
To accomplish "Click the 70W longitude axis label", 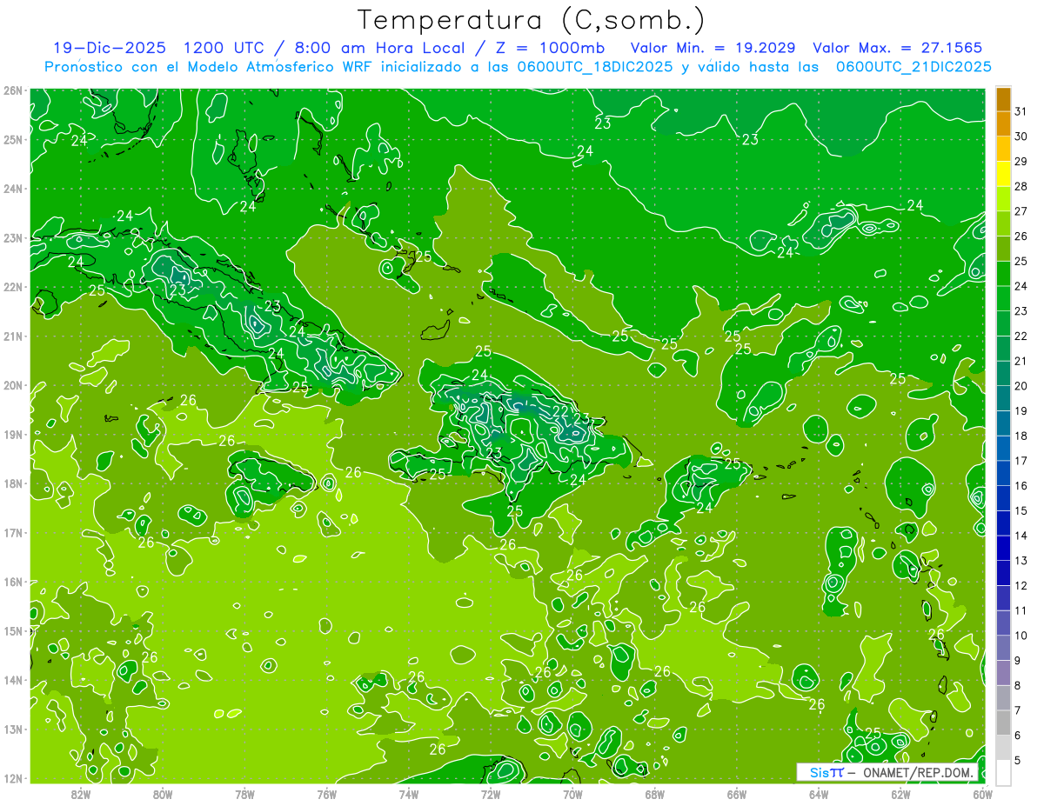I will click(x=572, y=793).
